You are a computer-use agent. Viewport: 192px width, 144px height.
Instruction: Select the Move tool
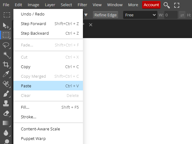coord(6,25)
